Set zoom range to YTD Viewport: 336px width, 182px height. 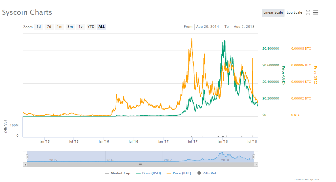coord(91,27)
